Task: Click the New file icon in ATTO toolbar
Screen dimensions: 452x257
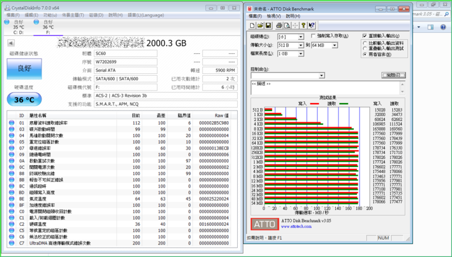Action: 253,25
